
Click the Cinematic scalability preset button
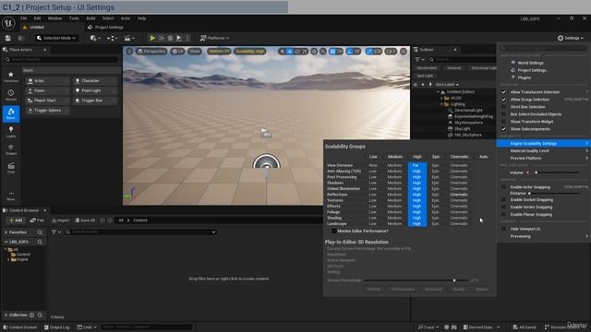tap(459, 156)
